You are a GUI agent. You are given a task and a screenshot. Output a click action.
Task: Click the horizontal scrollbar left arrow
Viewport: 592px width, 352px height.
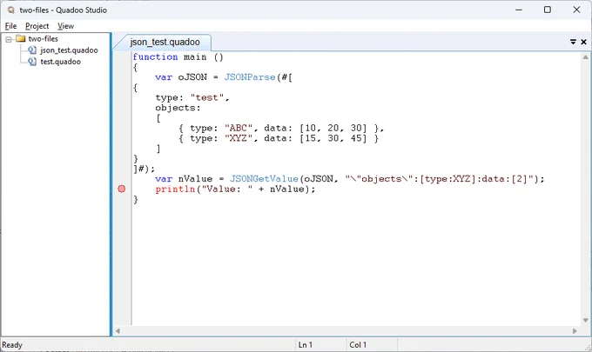pyautogui.click(x=118, y=331)
